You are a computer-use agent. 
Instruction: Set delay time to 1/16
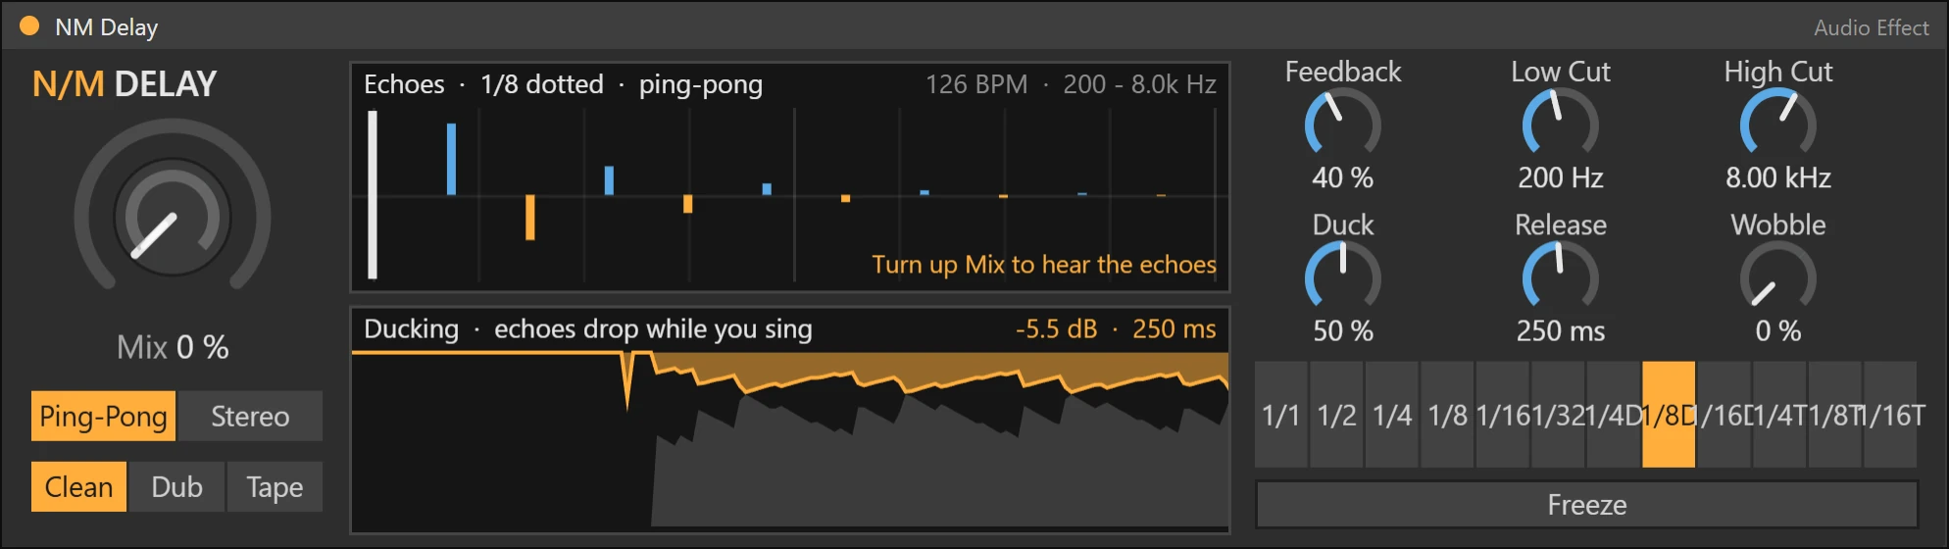tap(1503, 415)
